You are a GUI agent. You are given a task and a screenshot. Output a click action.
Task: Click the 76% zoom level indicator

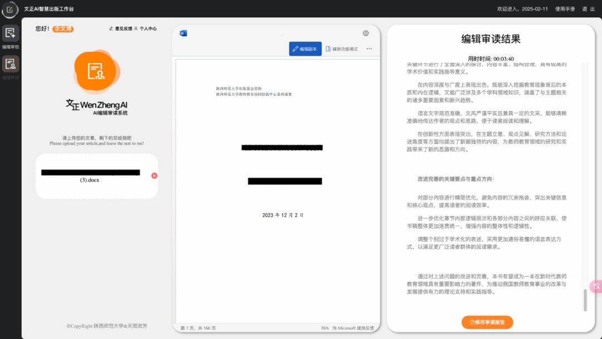point(324,328)
